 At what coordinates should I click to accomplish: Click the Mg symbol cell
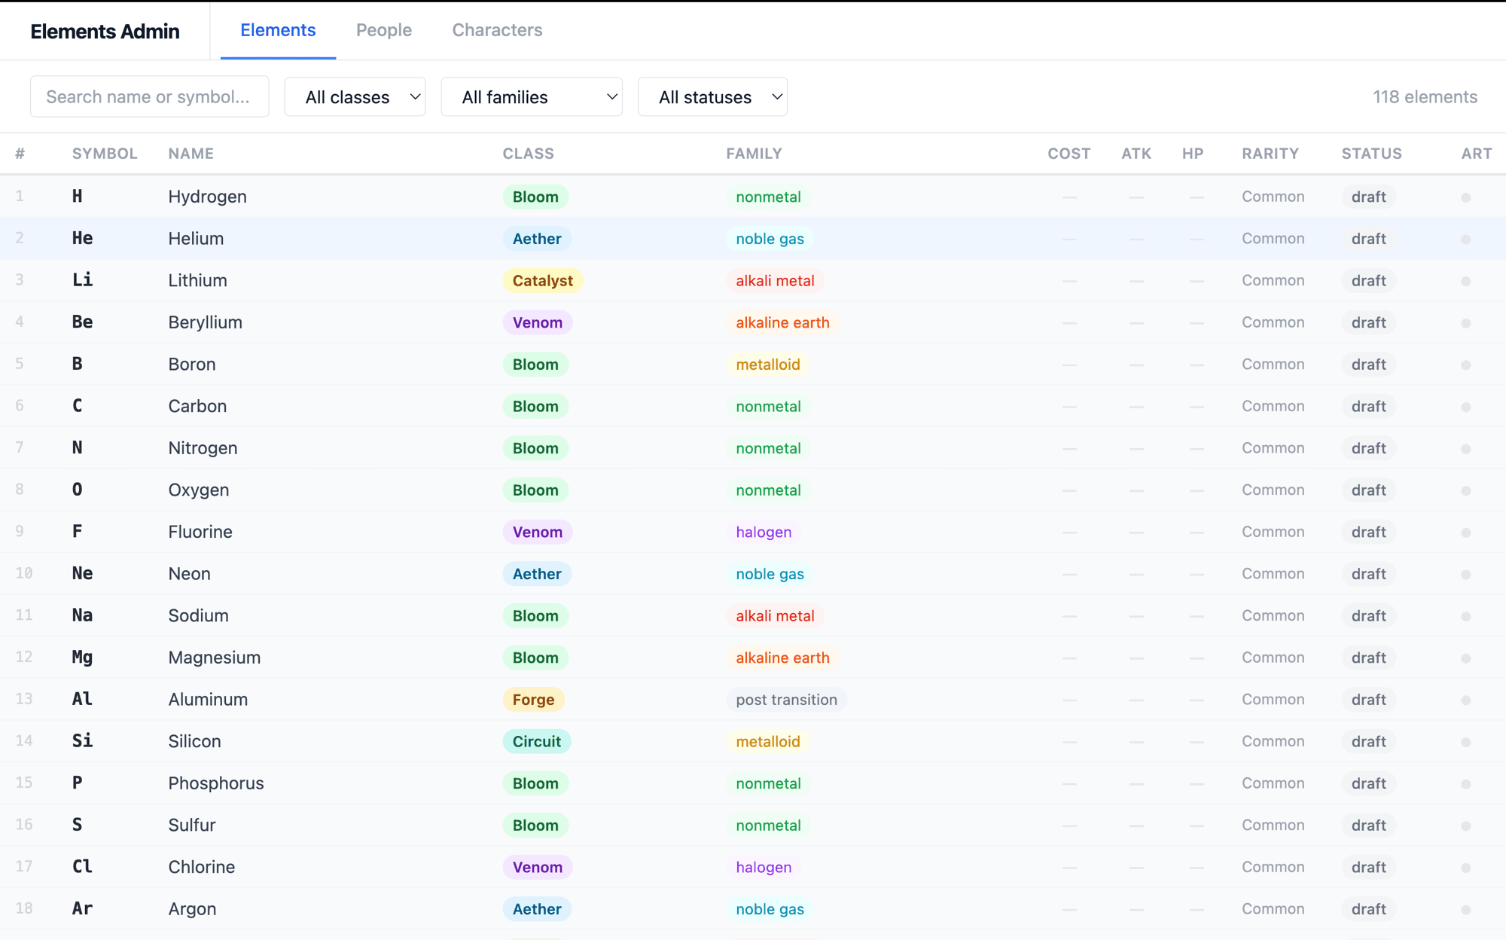(x=82, y=658)
